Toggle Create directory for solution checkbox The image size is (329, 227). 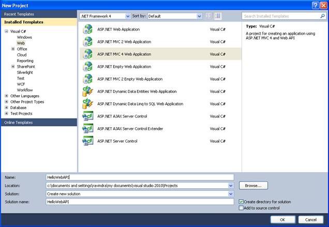pyautogui.click(x=241, y=202)
